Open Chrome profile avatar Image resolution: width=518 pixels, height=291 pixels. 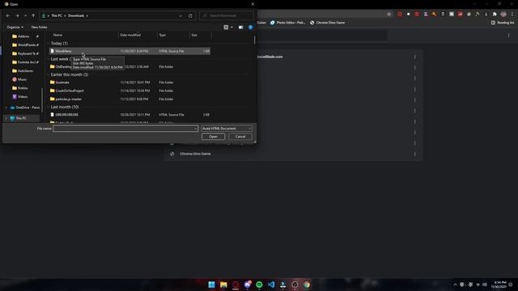tap(503, 15)
